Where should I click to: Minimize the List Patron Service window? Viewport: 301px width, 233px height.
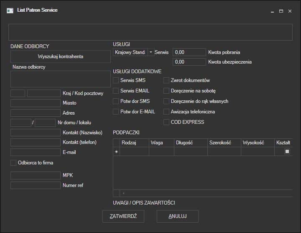pyautogui.click(x=272, y=11)
